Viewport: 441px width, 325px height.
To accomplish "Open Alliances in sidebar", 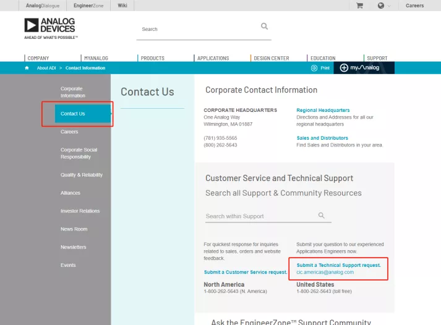I will [71, 193].
